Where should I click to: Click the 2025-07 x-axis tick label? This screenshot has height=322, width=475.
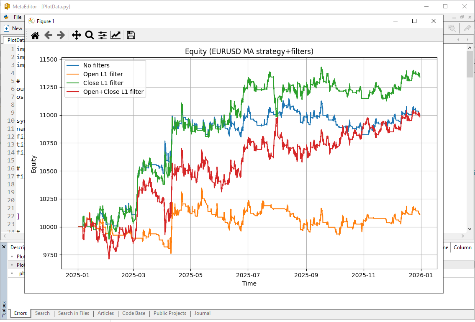point(248,275)
